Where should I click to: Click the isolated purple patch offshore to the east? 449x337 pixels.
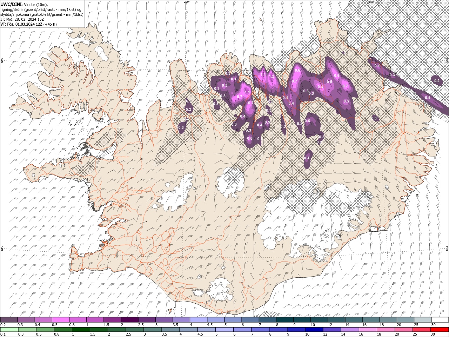pyautogui.click(x=437, y=80)
